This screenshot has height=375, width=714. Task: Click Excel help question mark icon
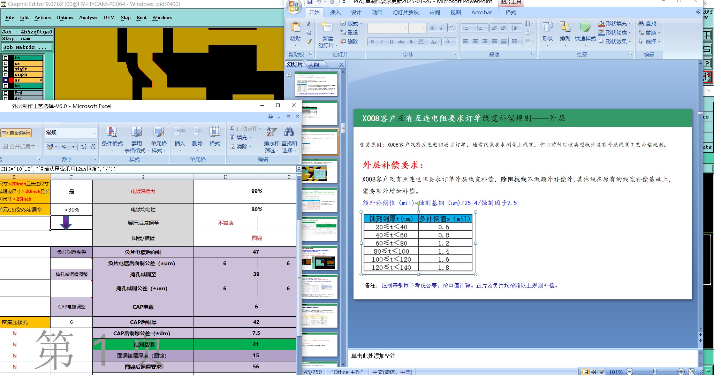[270, 117]
